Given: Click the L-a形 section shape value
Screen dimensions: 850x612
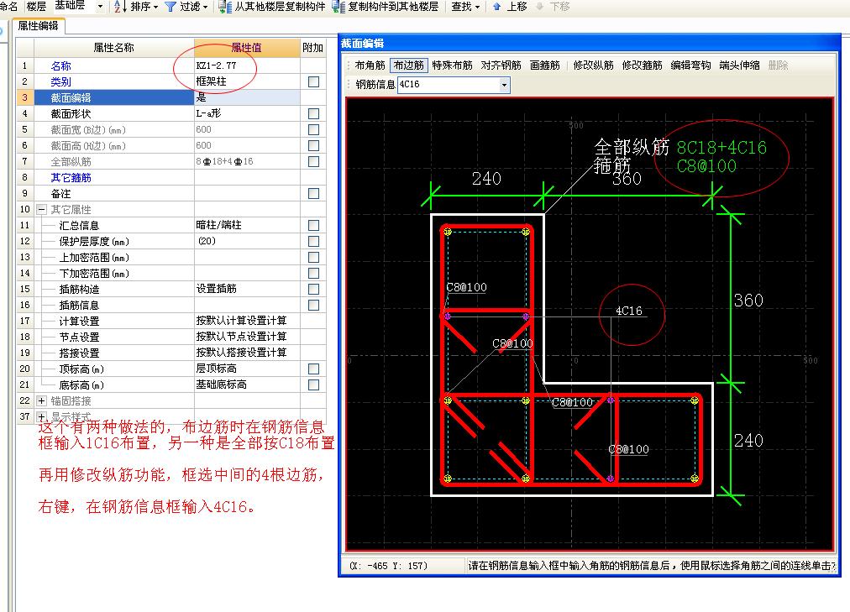Looking at the screenshot, I should tap(247, 113).
